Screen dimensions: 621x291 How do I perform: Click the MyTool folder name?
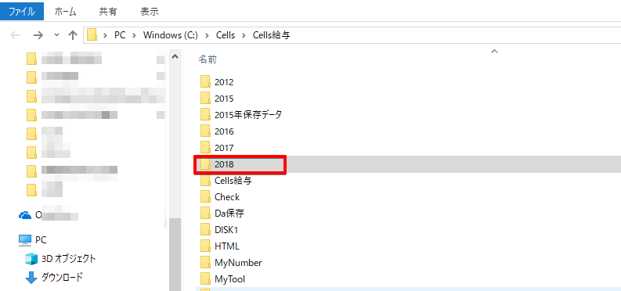tap(229, 279)
